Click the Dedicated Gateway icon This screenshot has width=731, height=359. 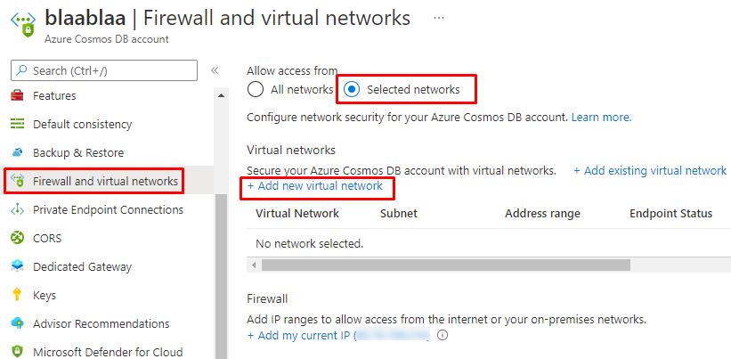17,266
